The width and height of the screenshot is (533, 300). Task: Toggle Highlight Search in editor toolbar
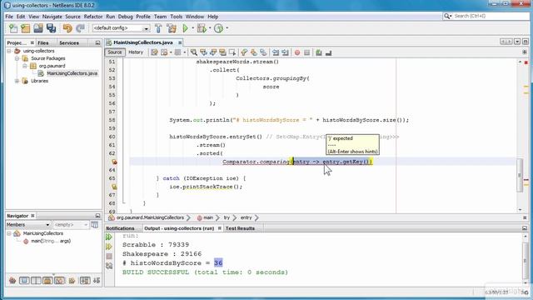222,52
